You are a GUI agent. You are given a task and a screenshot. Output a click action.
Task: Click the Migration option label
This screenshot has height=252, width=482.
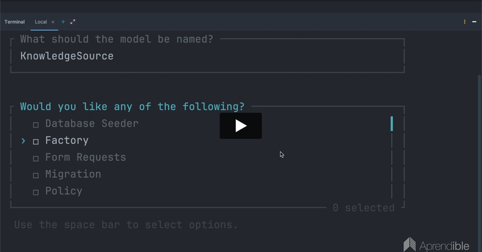(x=73, y=174)
